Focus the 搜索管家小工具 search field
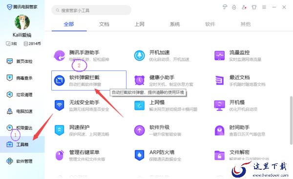293x179 pixels. [91, 10]
